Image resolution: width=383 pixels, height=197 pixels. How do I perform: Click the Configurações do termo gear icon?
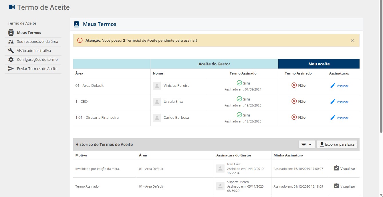11,60
